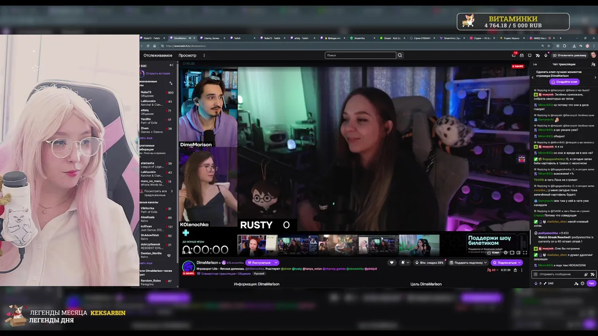
Task: Collapse the followed channels sidebar arrow
Action: (x=171, y=65)
